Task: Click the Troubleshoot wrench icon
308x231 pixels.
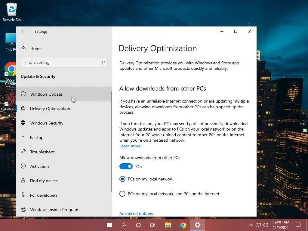Action: pyautogui.click(x=23, y=152)
